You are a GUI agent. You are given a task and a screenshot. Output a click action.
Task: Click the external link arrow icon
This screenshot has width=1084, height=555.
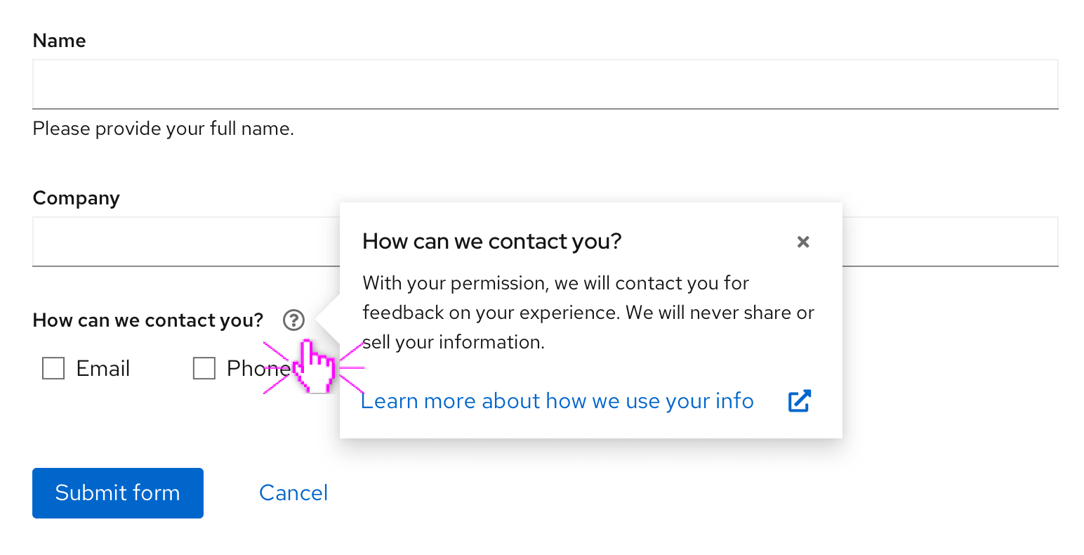pos(800,401)
